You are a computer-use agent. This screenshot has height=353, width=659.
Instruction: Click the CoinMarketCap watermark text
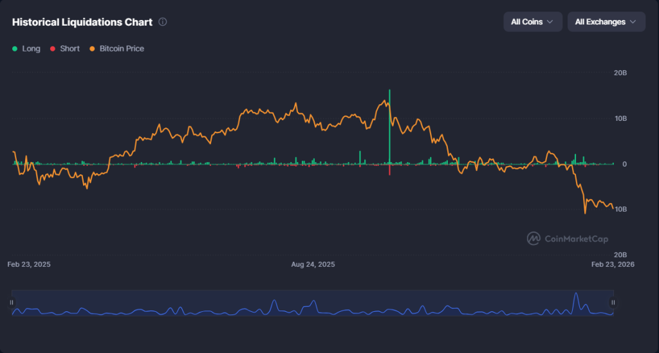(577, 239)
